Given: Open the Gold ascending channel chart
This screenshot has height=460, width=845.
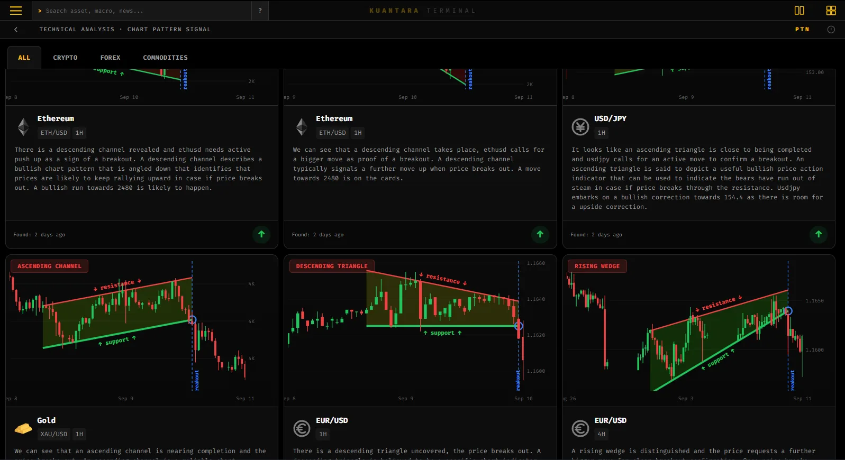Looking at the screenshot, I should (142, 331).
